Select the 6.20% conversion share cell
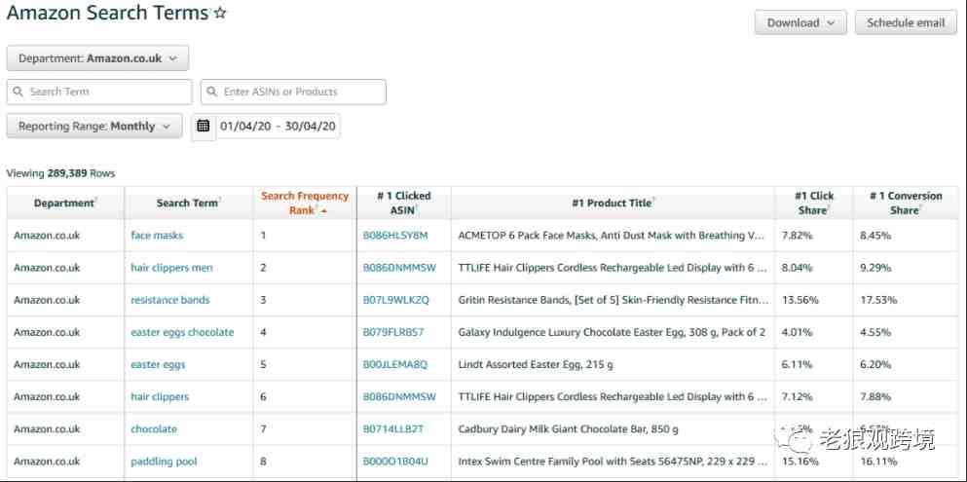Viewport: 967px width, 482px height. coord(875,364)
